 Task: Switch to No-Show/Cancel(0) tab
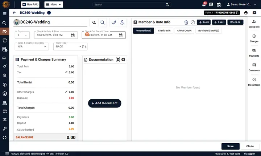[x=208, y=31]
